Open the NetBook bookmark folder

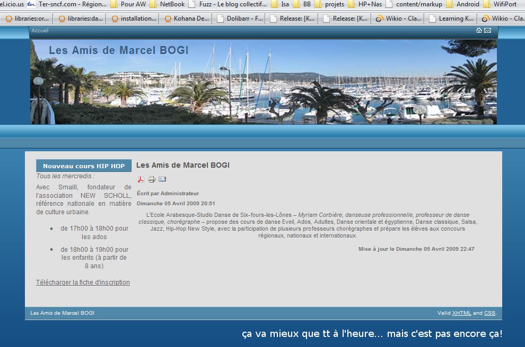coord(168,4)
